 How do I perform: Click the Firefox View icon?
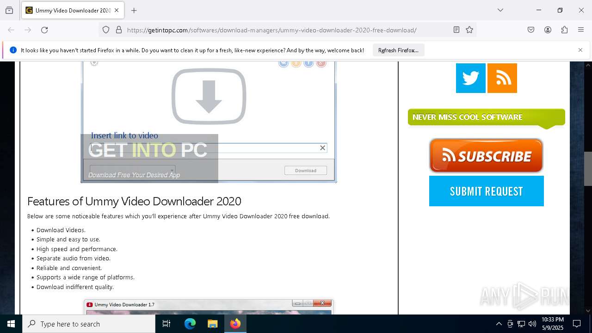click(9, 10)
